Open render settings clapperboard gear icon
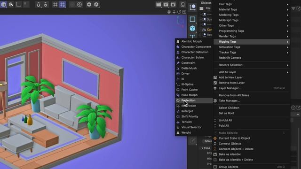The image size is (301, 169). 173,4
